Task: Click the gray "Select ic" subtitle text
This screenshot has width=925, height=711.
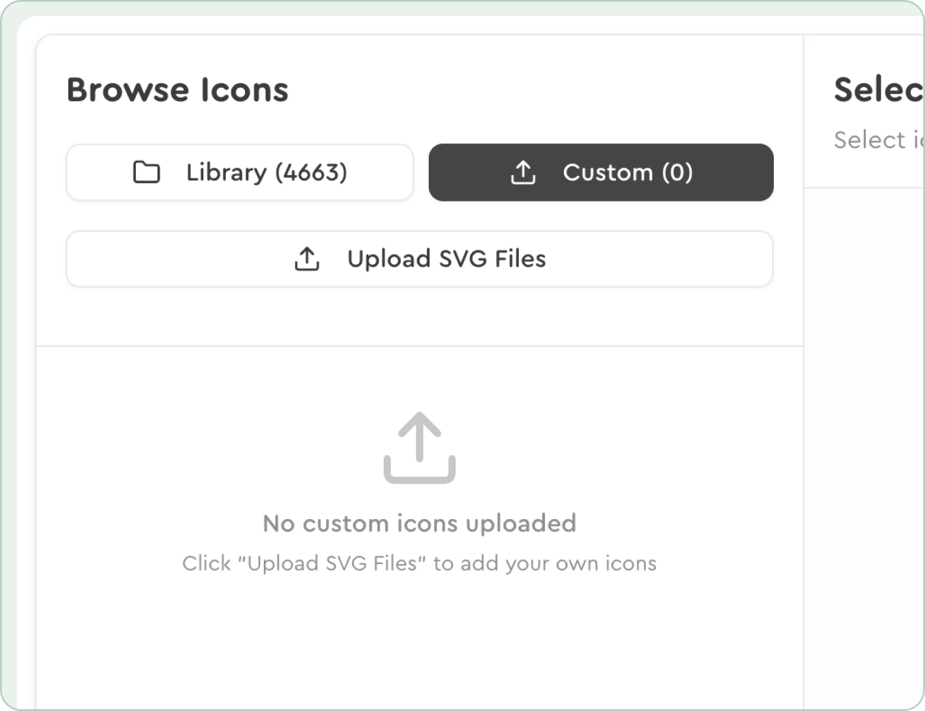Action: tap(878, 140)
